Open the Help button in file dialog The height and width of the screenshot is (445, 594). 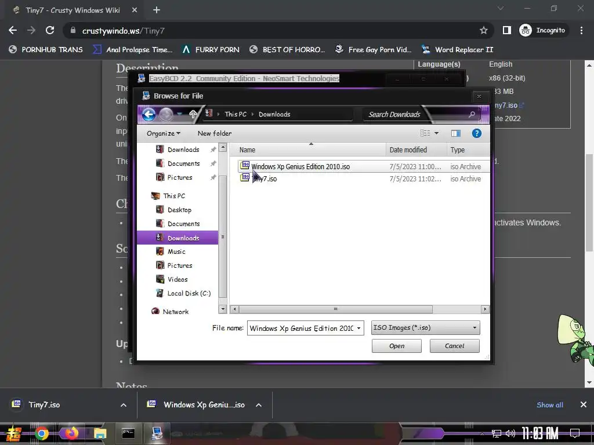coord(477,133)
